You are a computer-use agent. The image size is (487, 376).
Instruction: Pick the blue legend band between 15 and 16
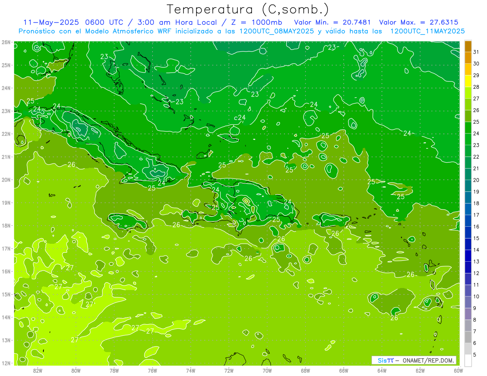[x=468, y=232]
